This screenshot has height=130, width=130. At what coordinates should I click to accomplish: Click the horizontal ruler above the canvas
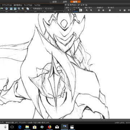[32, 12]
